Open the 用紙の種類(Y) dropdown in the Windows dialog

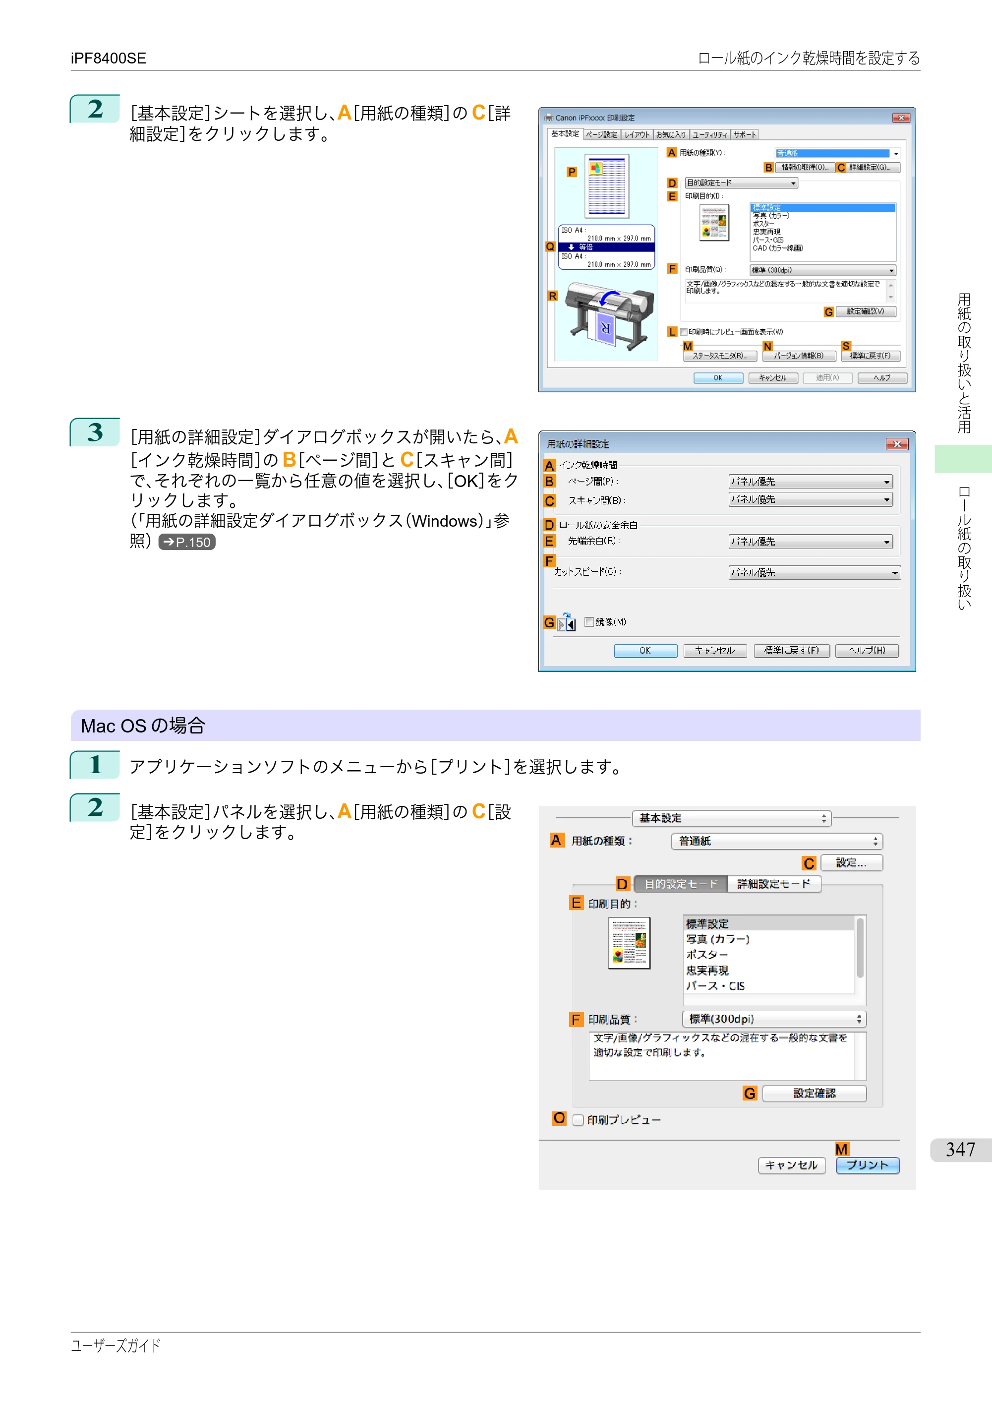coord(837,153)
